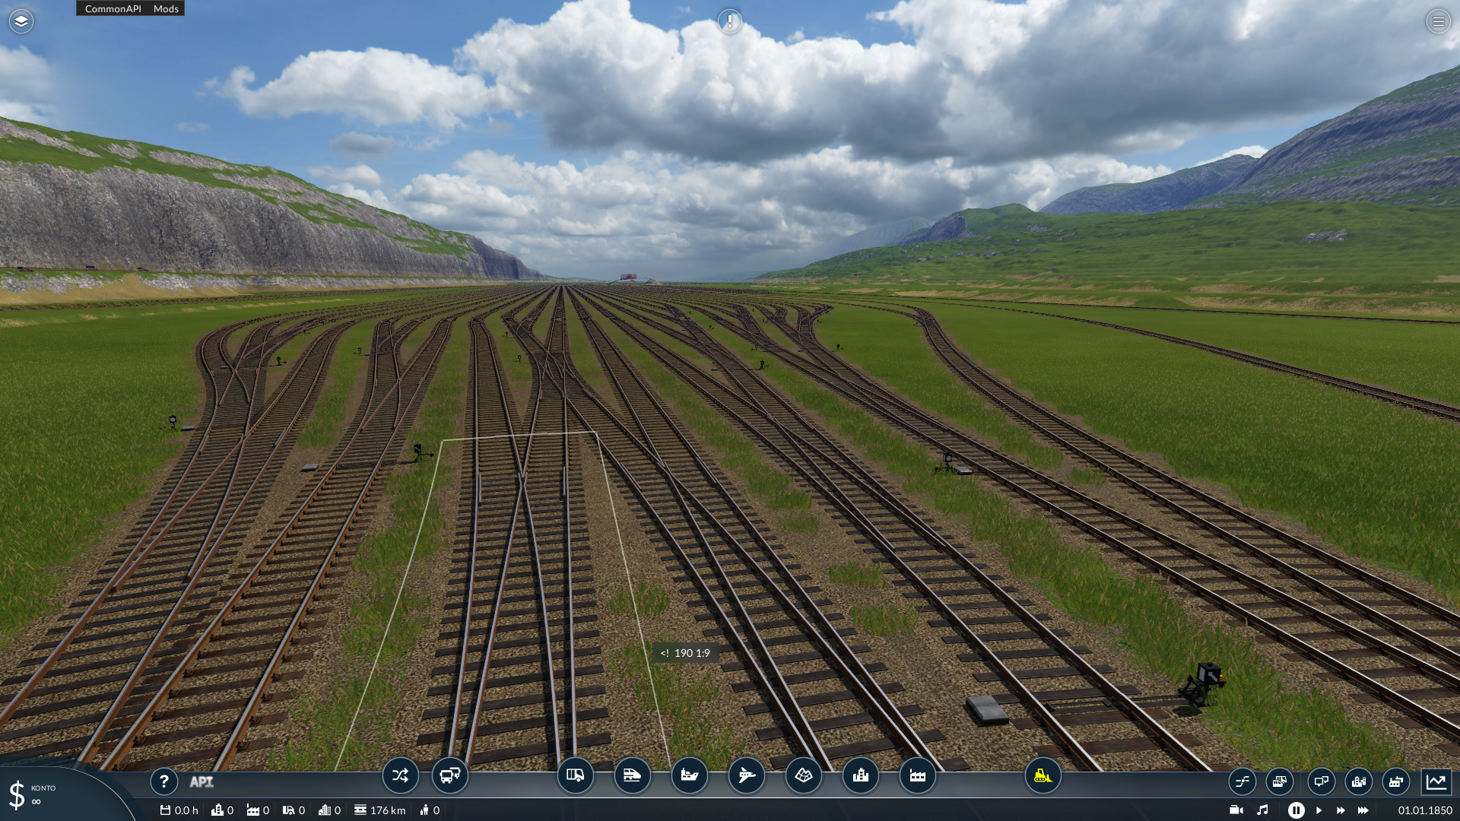Open the lines overview list icon

click(x=1242, y=781)
